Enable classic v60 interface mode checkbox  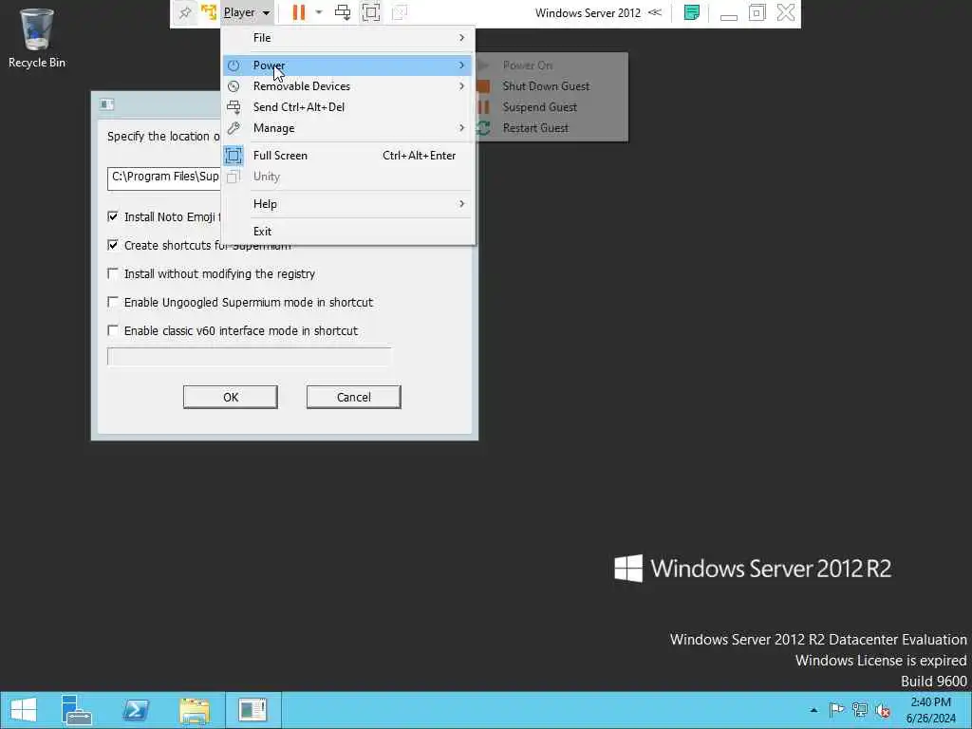[113, 330]
